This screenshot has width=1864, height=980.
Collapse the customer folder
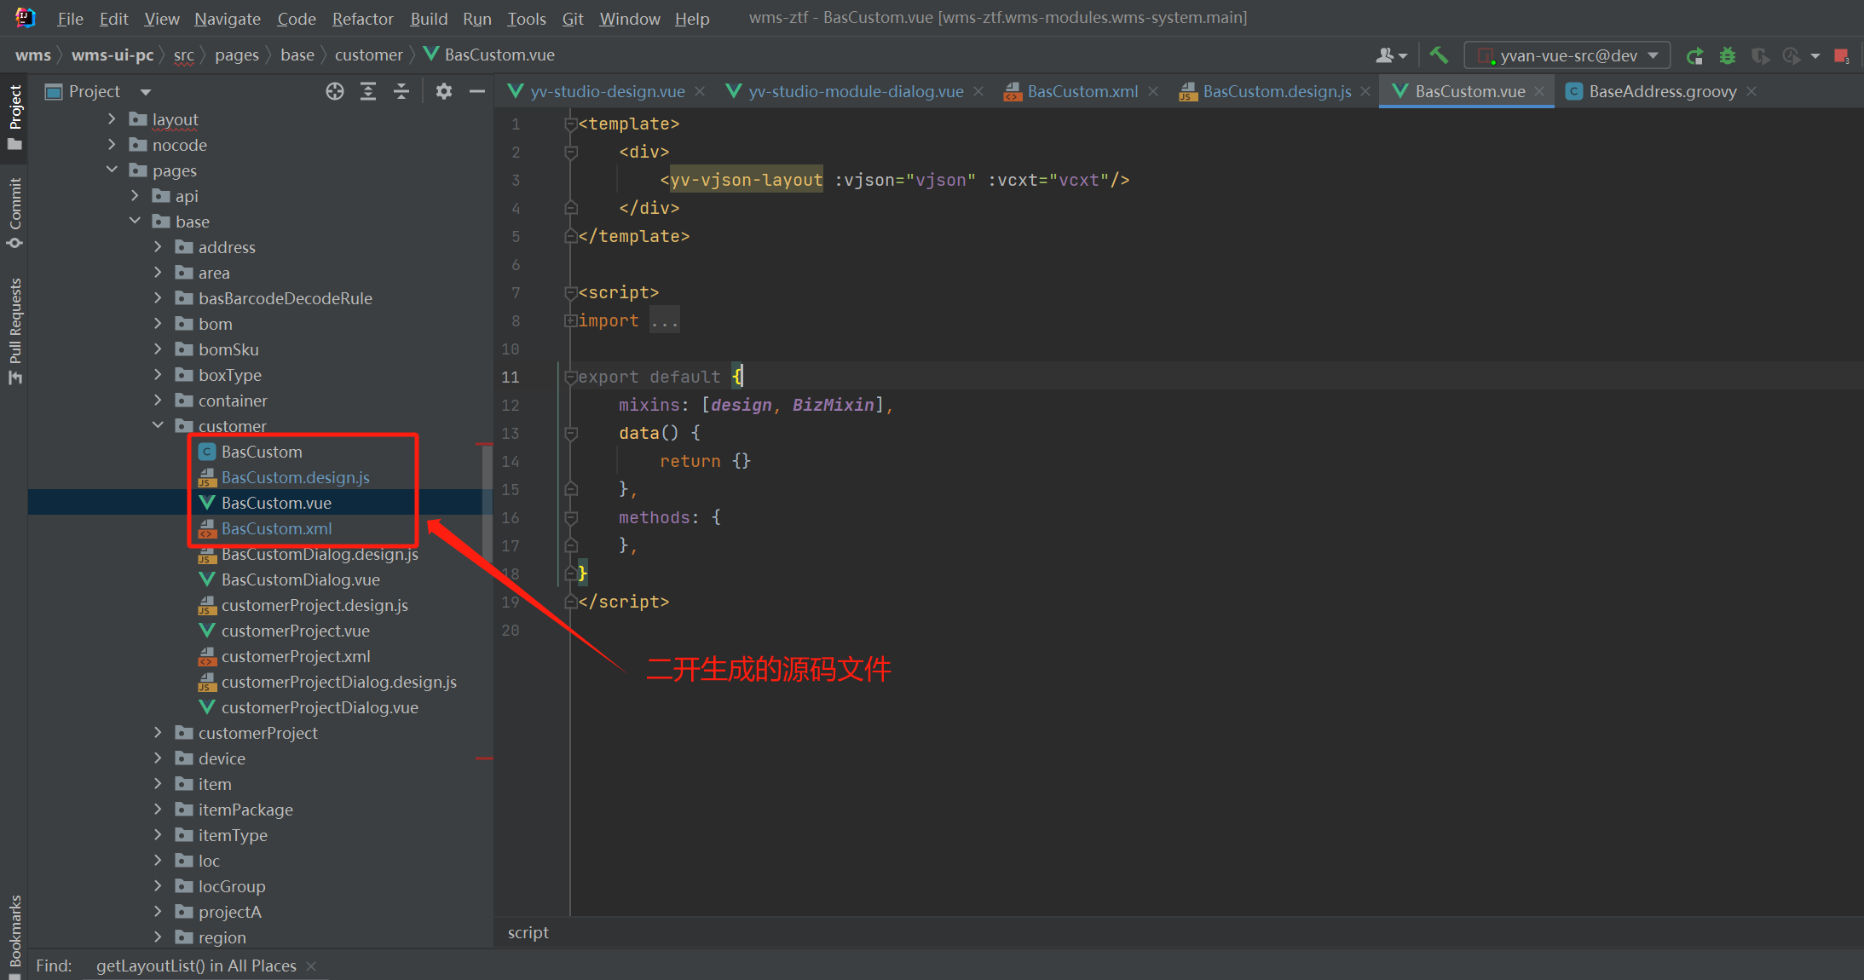coord(158,425)
